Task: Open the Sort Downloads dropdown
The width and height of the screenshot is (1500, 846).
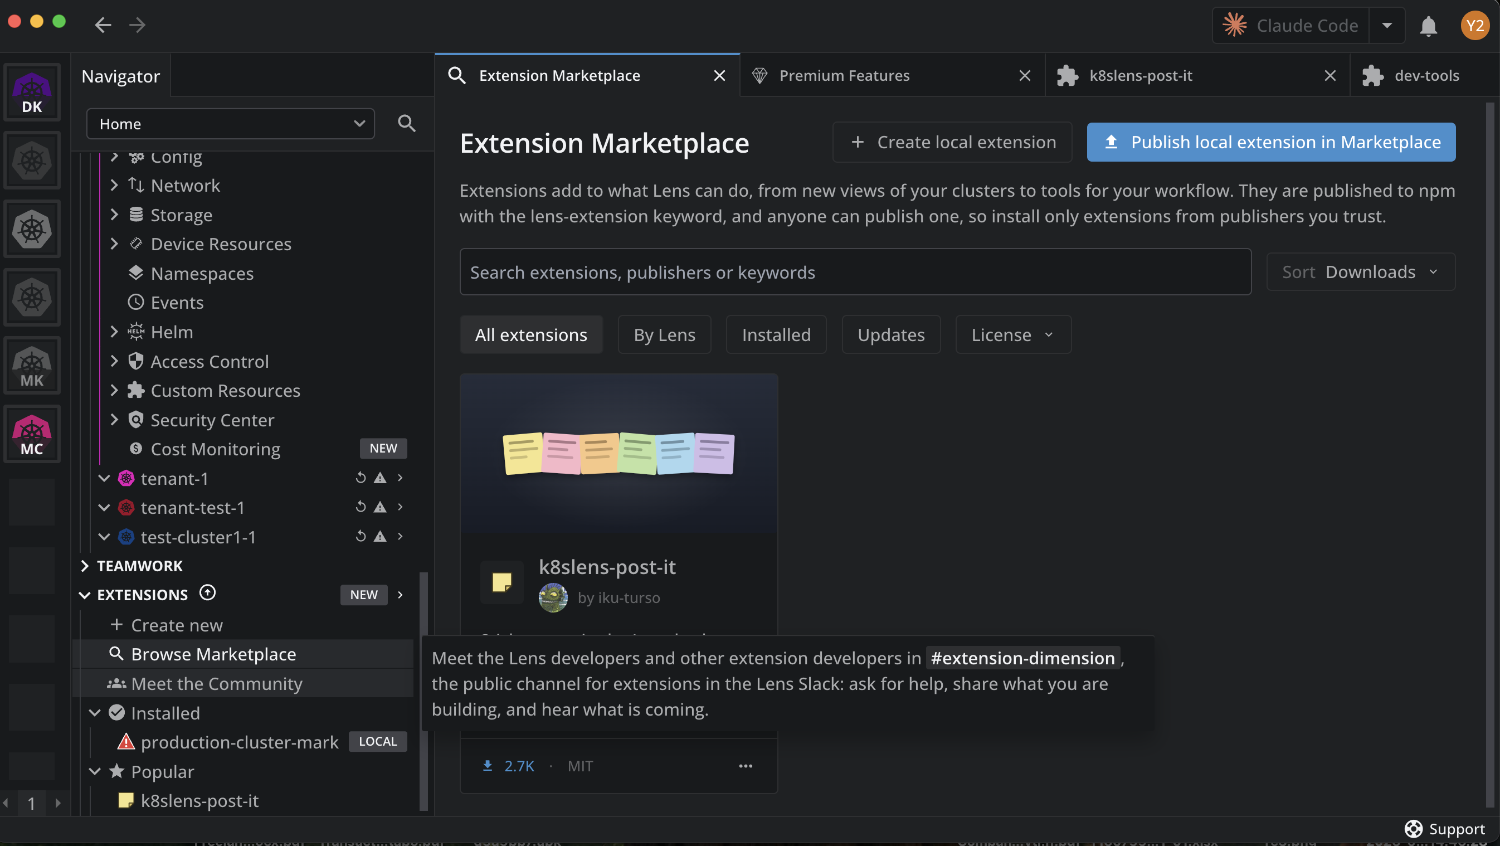Action: click(x=1360, y=272)
